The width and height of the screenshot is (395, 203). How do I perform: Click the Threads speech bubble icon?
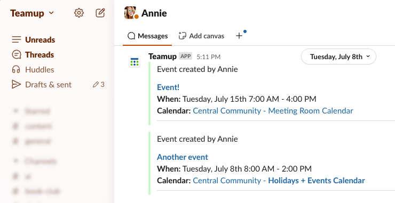pyautogui.click(x=17, y=54)
